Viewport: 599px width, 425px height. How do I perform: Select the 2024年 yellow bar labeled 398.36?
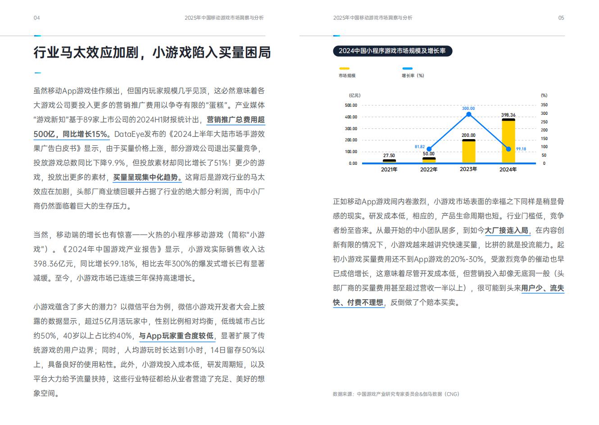point(508,141)
